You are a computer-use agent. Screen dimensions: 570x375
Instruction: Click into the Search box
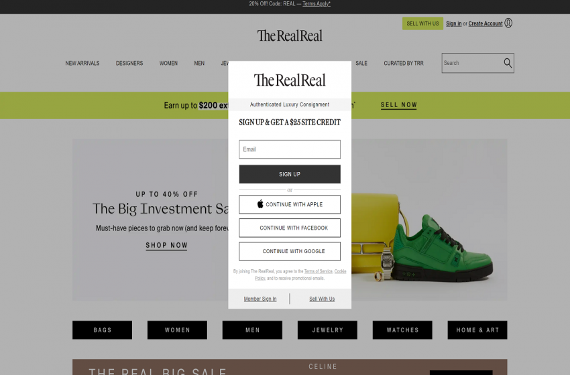point(472,63)
